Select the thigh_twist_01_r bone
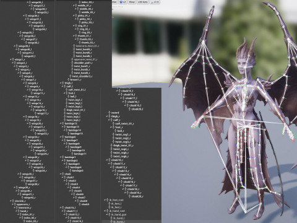The width and height of the screenshot is (297, 223). [123, 146]
